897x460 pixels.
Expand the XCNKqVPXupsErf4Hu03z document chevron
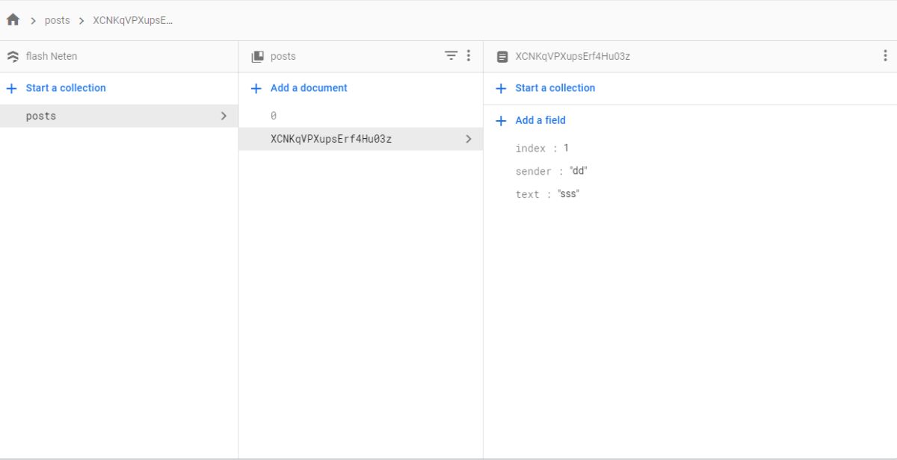tap(469, 139)
